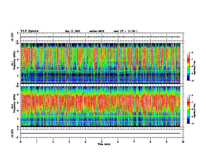The height and width of the screenshot is (159, 206).
Task: Click the 0 tick label on time axis
Action: [x=21, y=142]
